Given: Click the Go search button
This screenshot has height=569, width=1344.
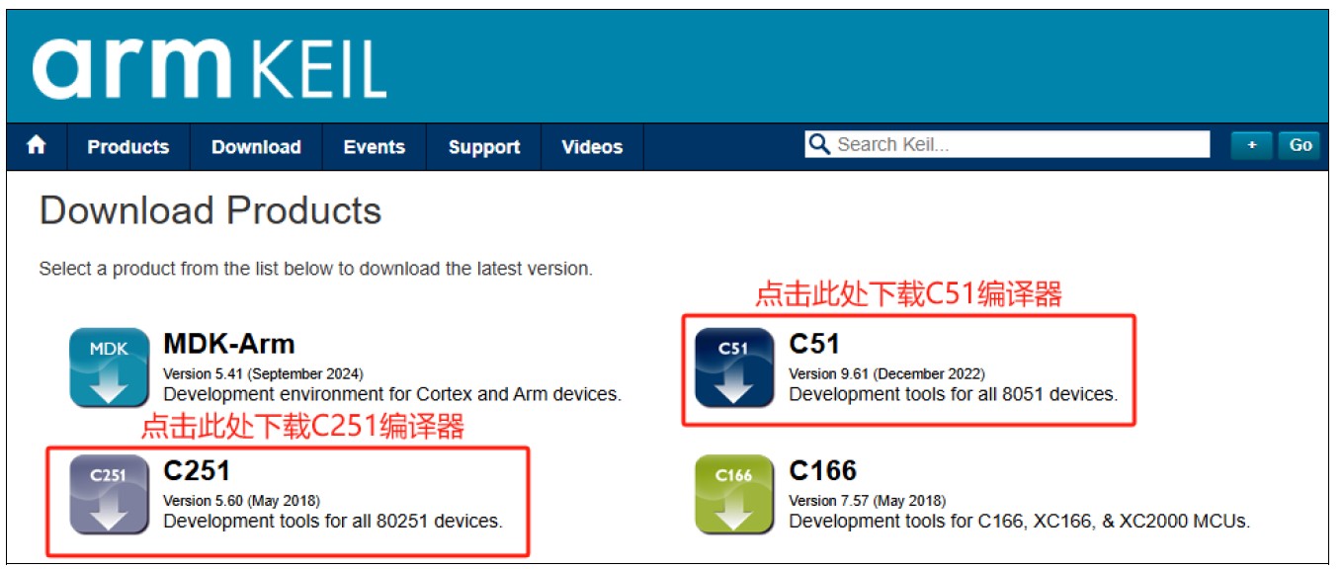Looking at the screenshot, I should coord(1301,145).
